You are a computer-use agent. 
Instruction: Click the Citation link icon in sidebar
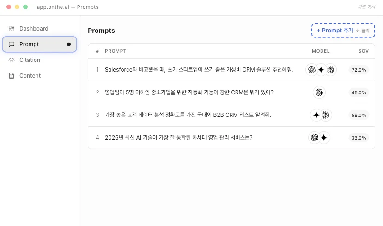coord(12,60)
